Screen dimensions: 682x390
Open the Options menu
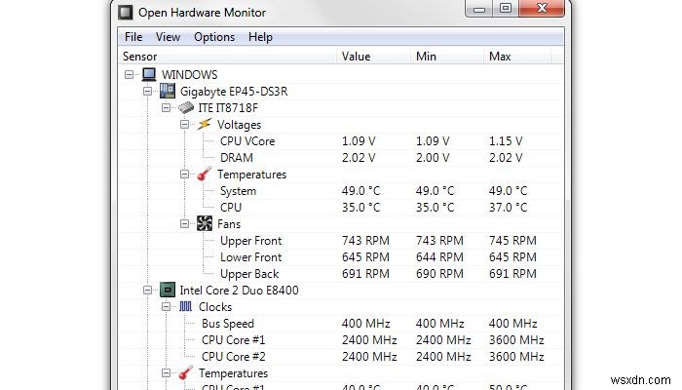tap(214, 37)
